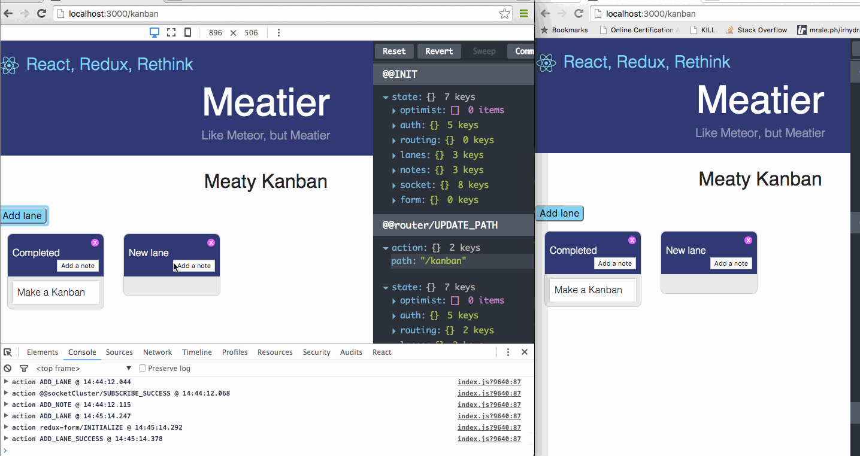Click the fit-to-window device toolbar icon

171,32
